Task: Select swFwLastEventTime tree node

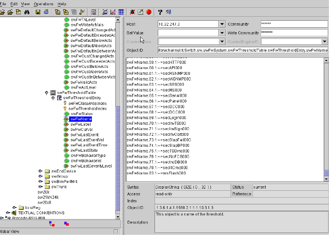Action: pyautogui.click(x=89, y=145)
